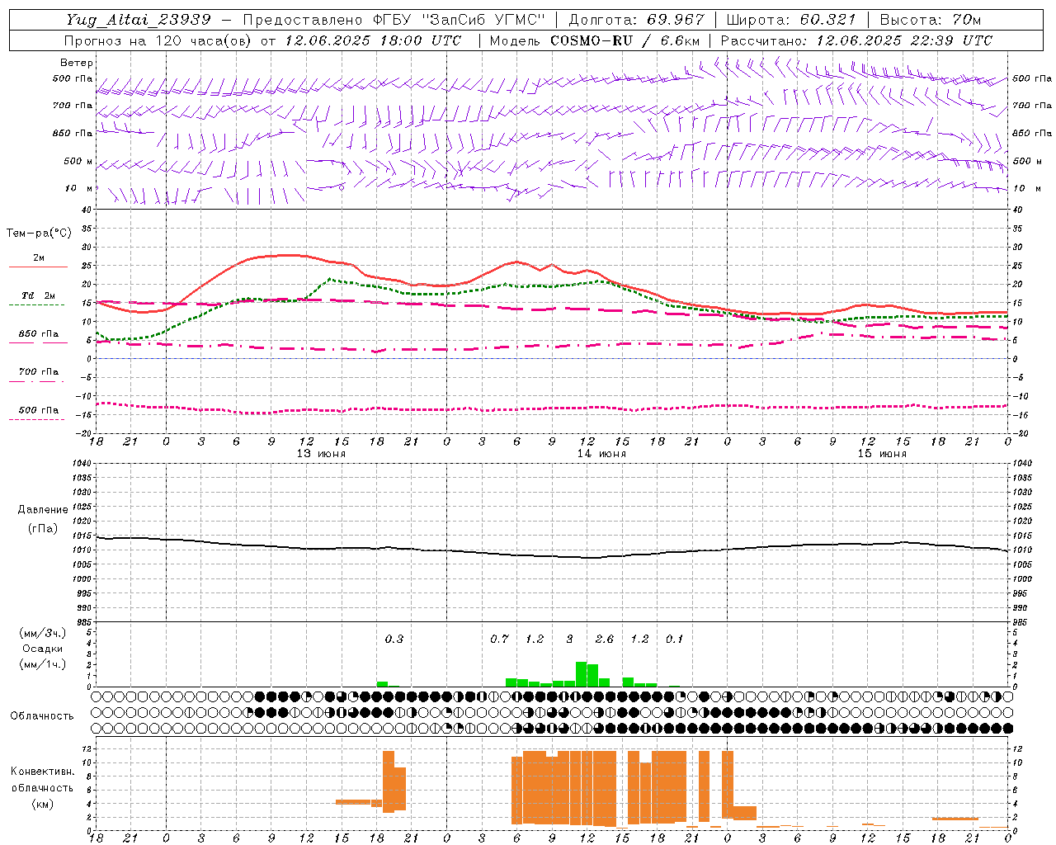Click the left 10 м wind level label
Image resolution: width=1056 pixels, height=845 pixels.
tap(79, 188)
